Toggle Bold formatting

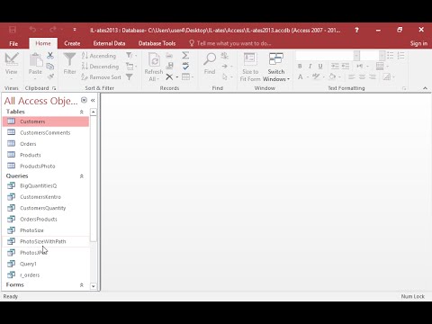[300, 66]
